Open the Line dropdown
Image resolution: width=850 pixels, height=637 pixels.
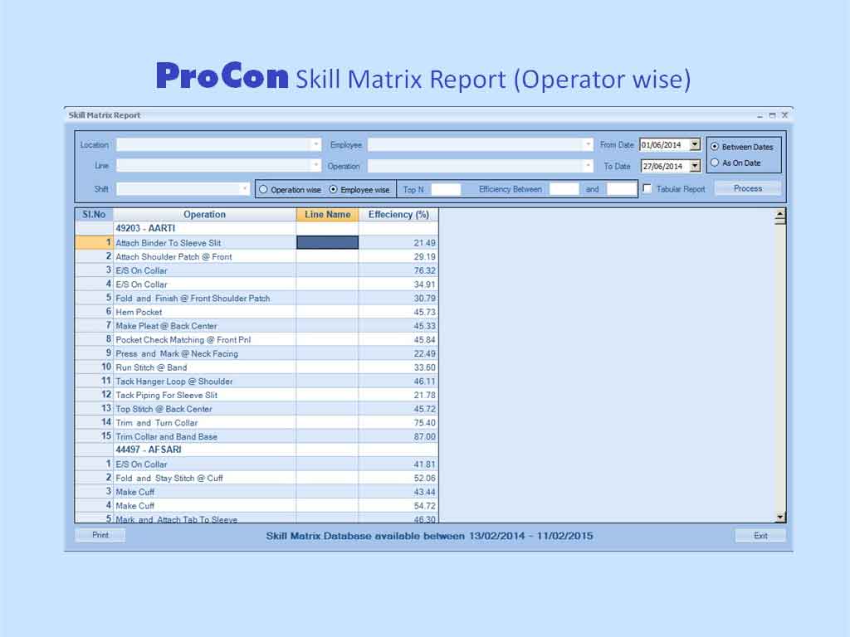(315, 165)
